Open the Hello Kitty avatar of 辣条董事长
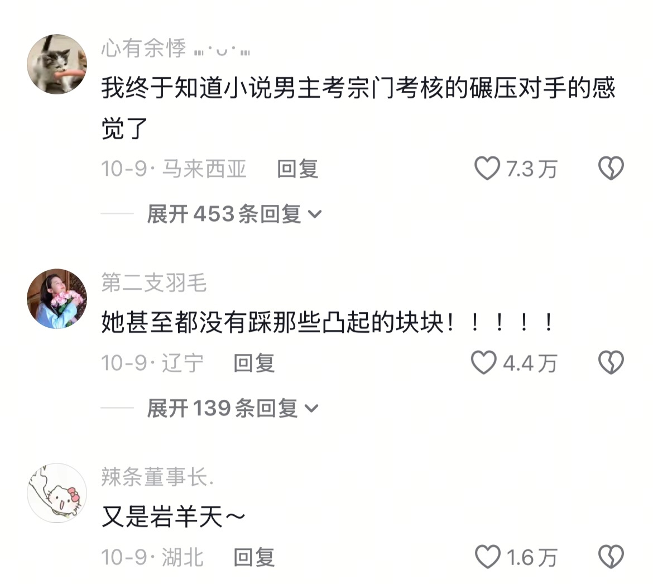Viewport: 653px width, 584px height. (57, 493)
